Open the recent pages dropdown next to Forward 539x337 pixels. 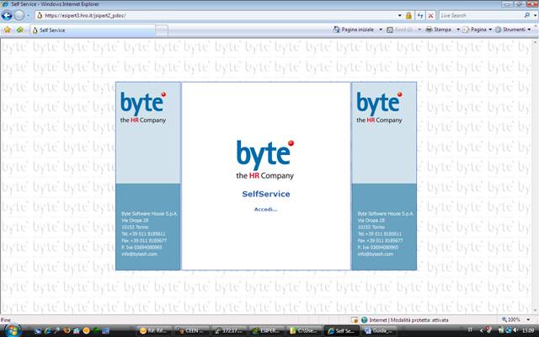coord(29,15)
